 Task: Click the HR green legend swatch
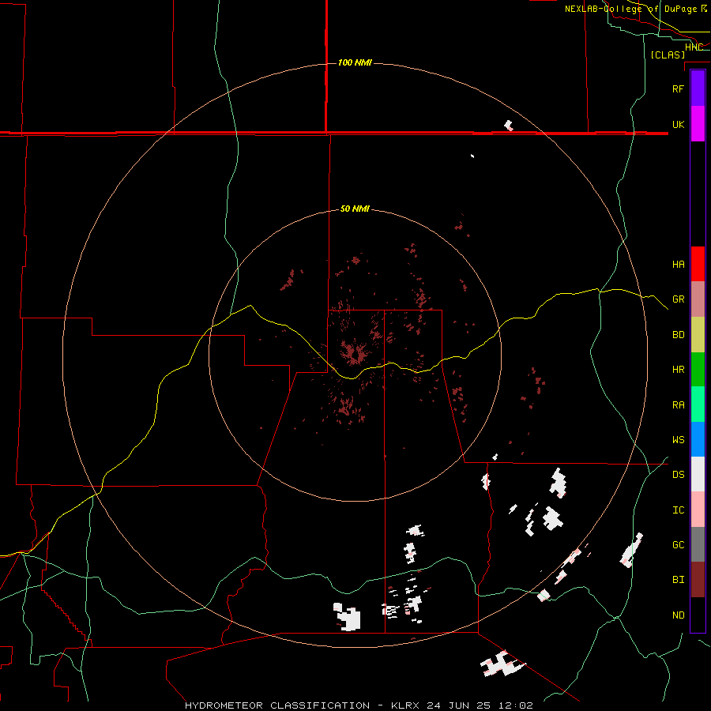pos(698,369)
